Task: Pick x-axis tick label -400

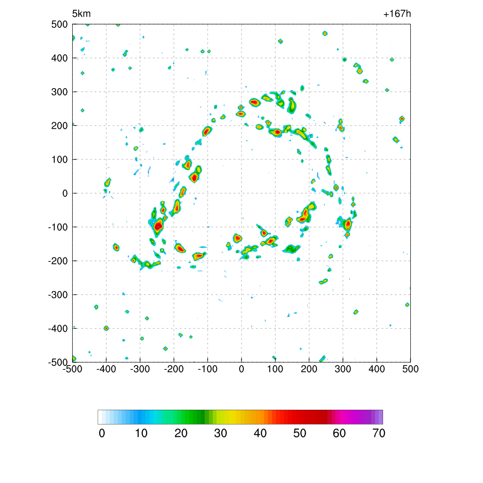Action: [106, 369]
